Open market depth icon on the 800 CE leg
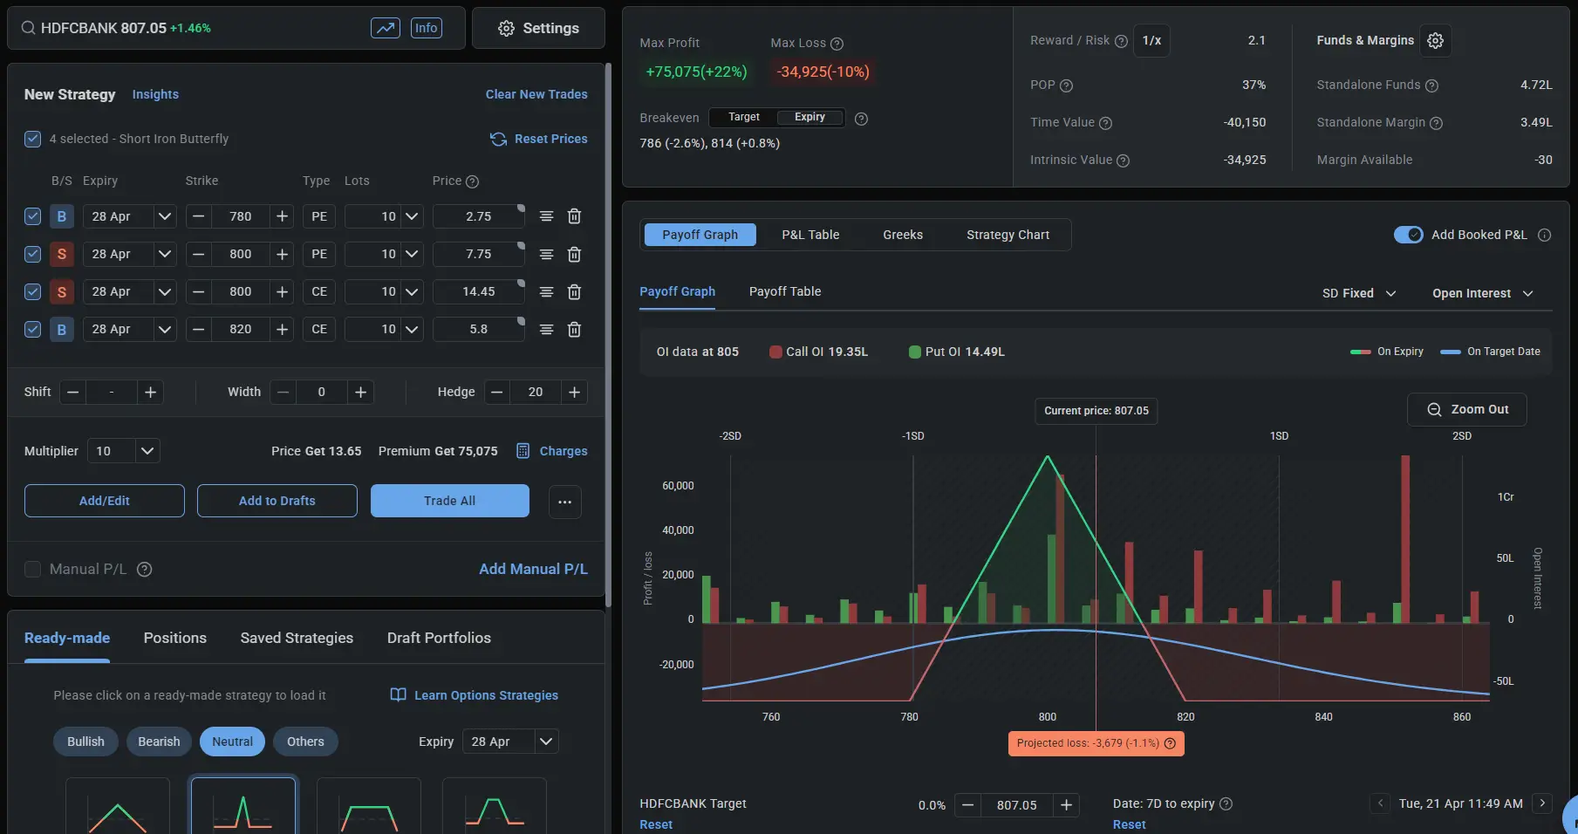The width and height of the screenshot is (1578, 834). point(546,291)
